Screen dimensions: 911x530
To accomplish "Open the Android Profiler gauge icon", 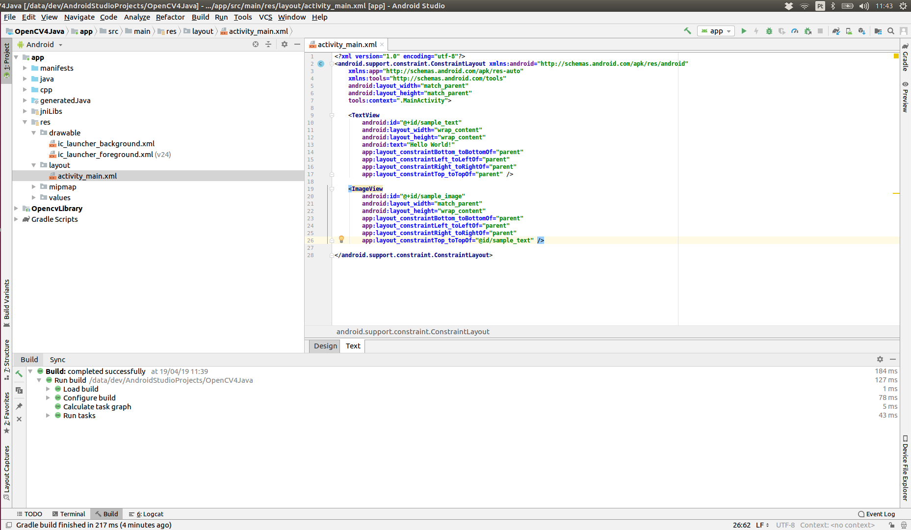I will pyautogui.click(x=795, y=31).
